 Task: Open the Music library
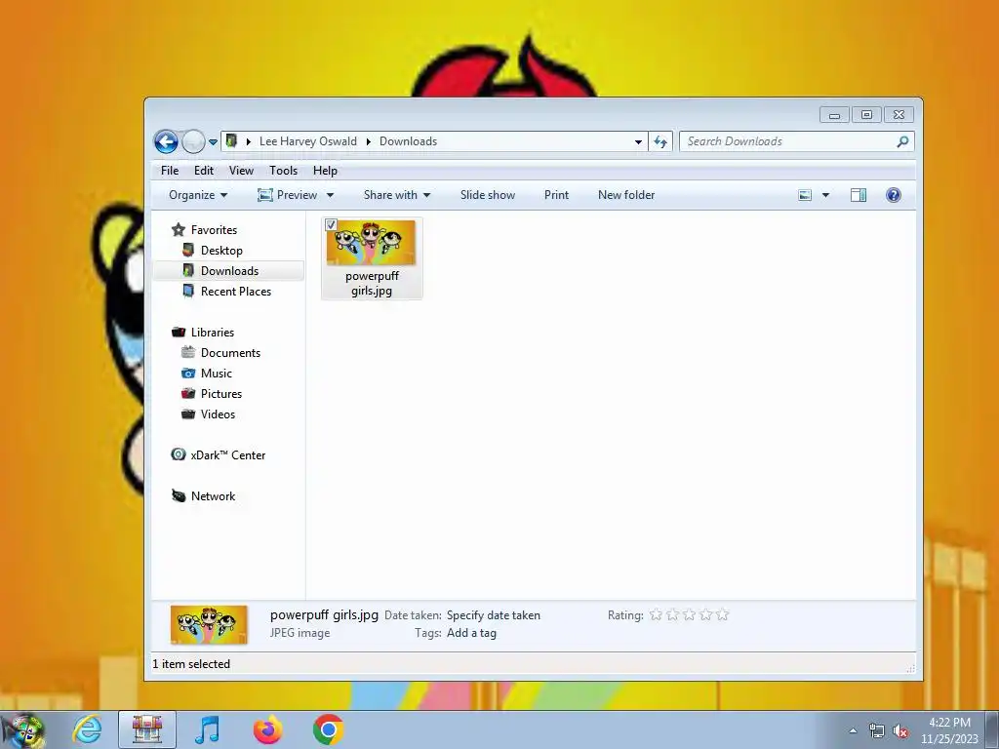coord(216,374)
